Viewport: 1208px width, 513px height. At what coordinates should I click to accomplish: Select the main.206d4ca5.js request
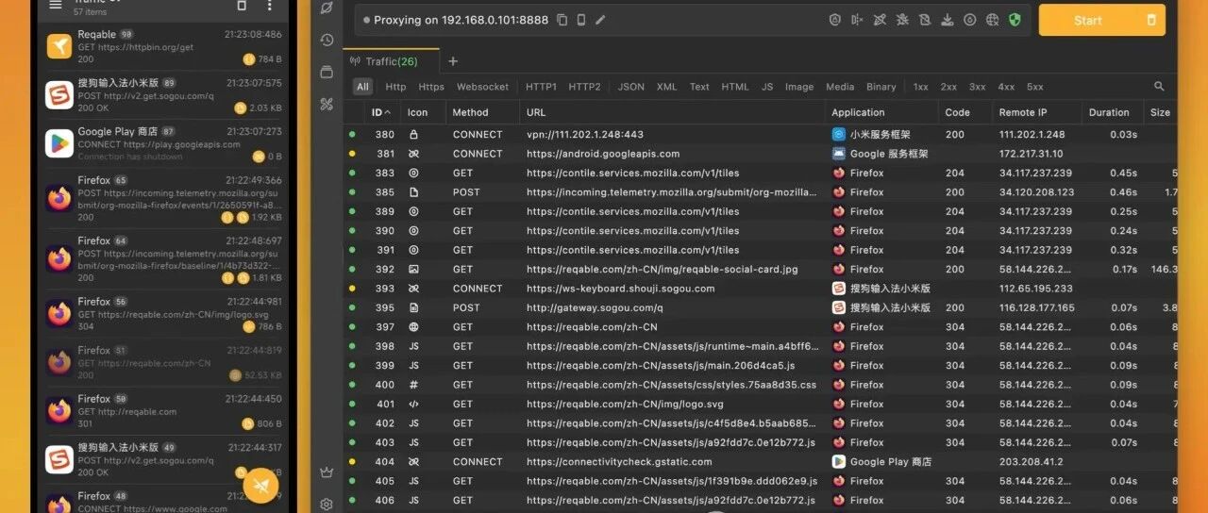pos(760,366)
